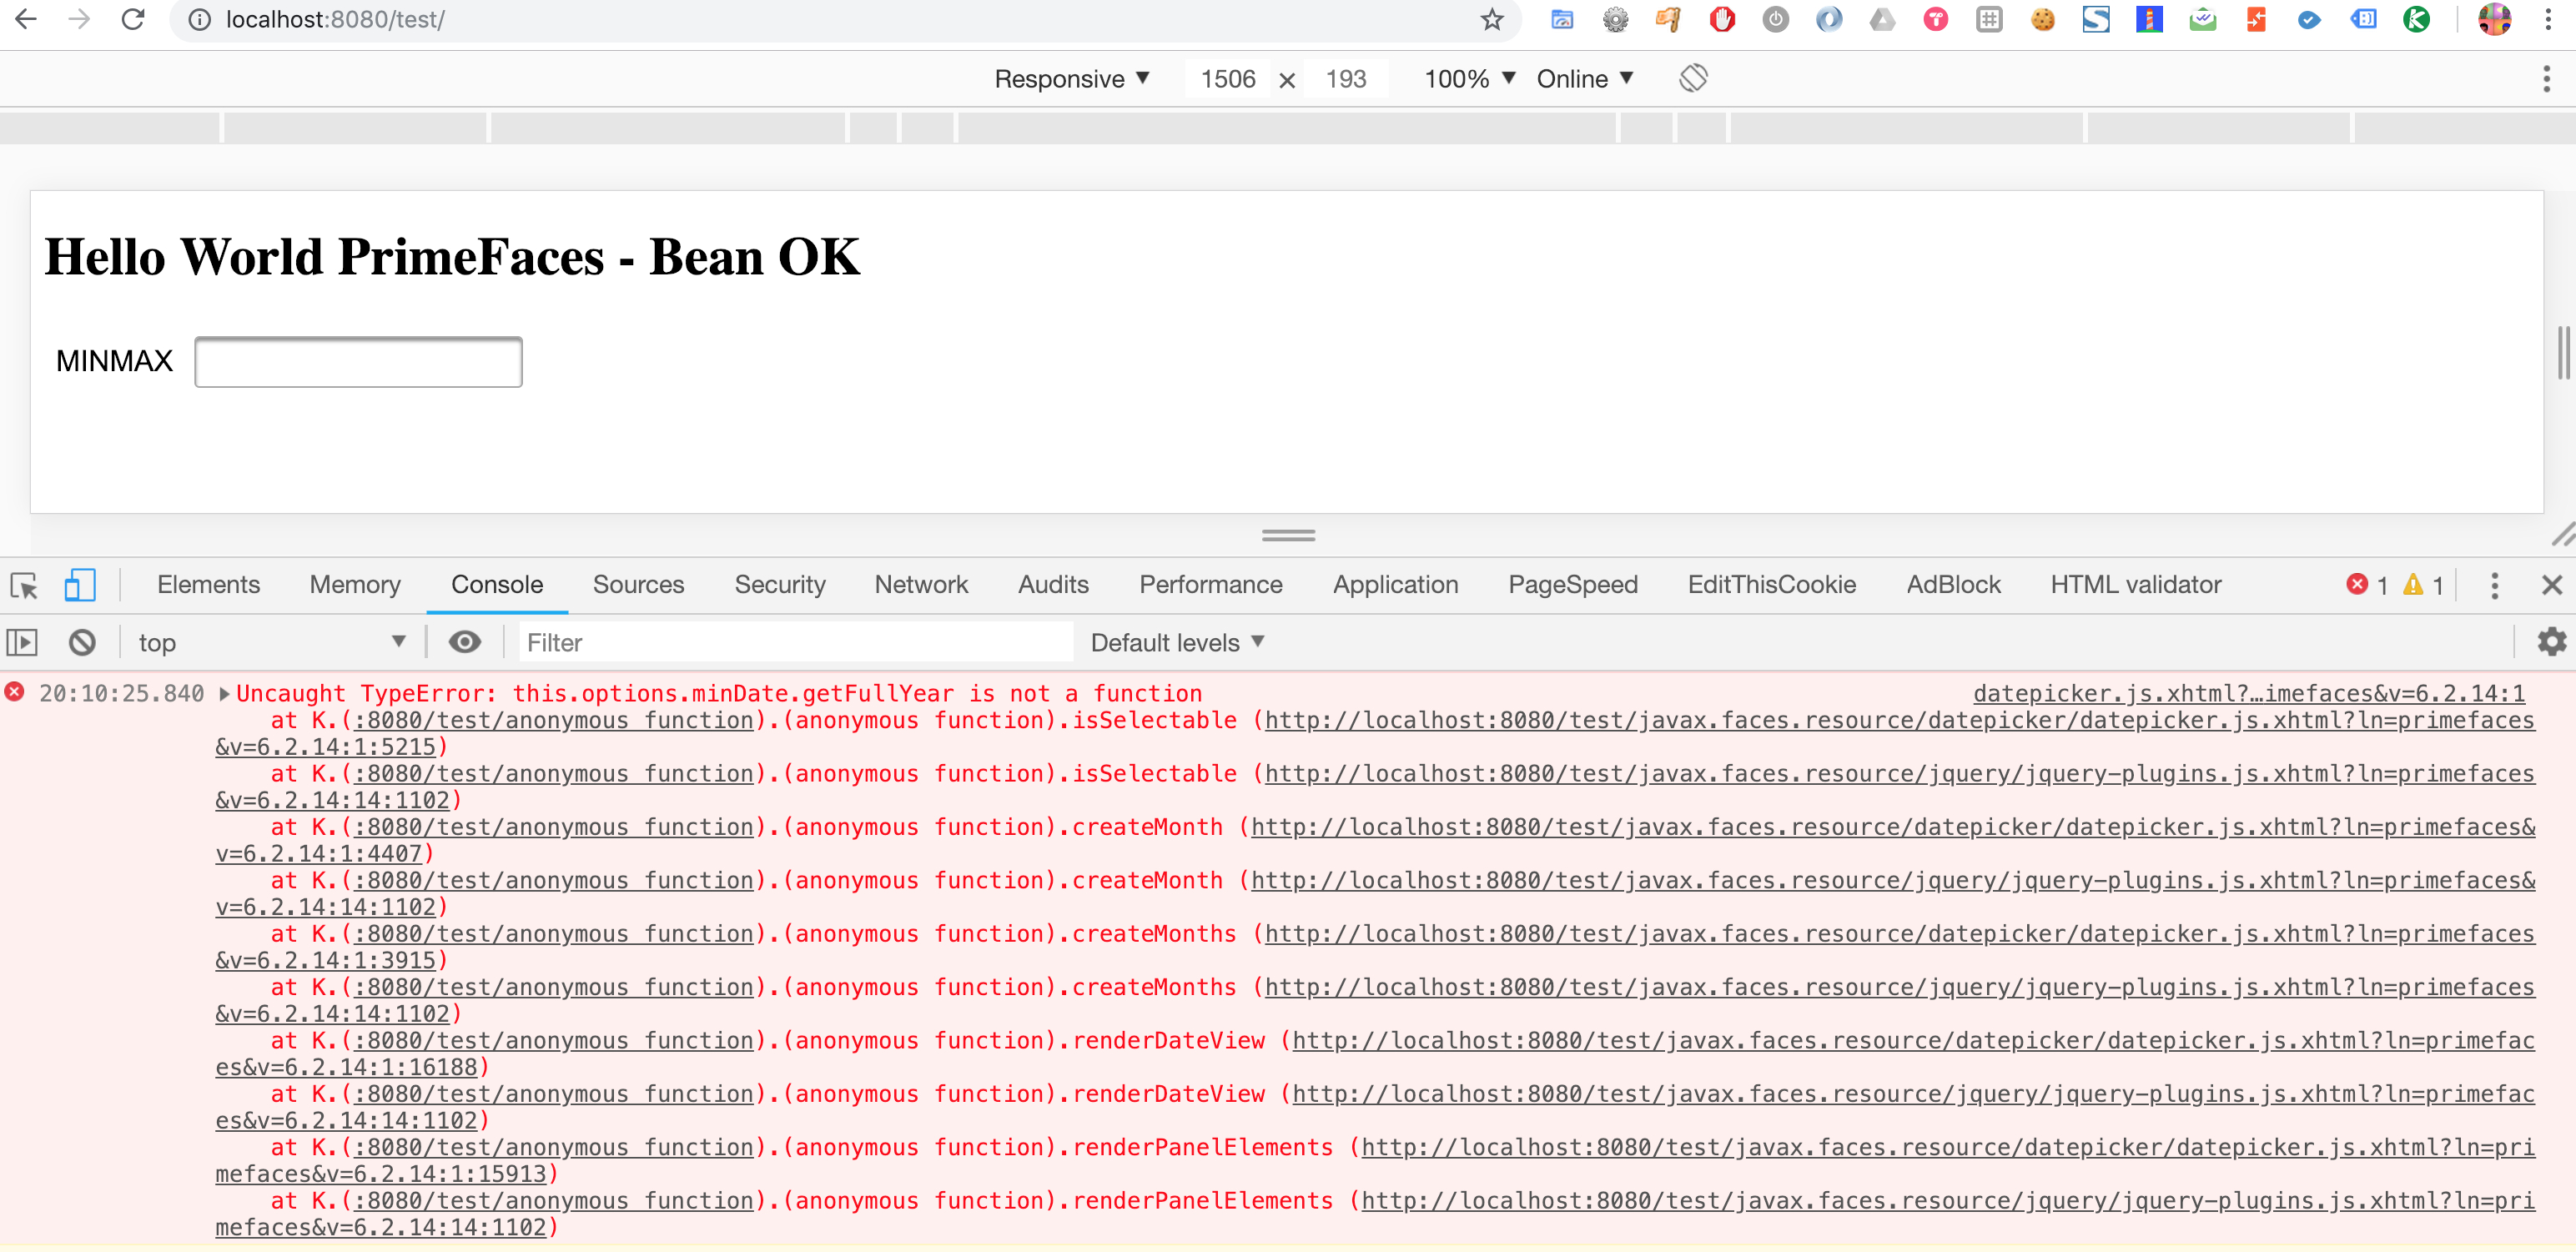This screenshot has height=1252, width=2576.
Task: Click the MINMAX input field
Action: [x=360, y=361]
